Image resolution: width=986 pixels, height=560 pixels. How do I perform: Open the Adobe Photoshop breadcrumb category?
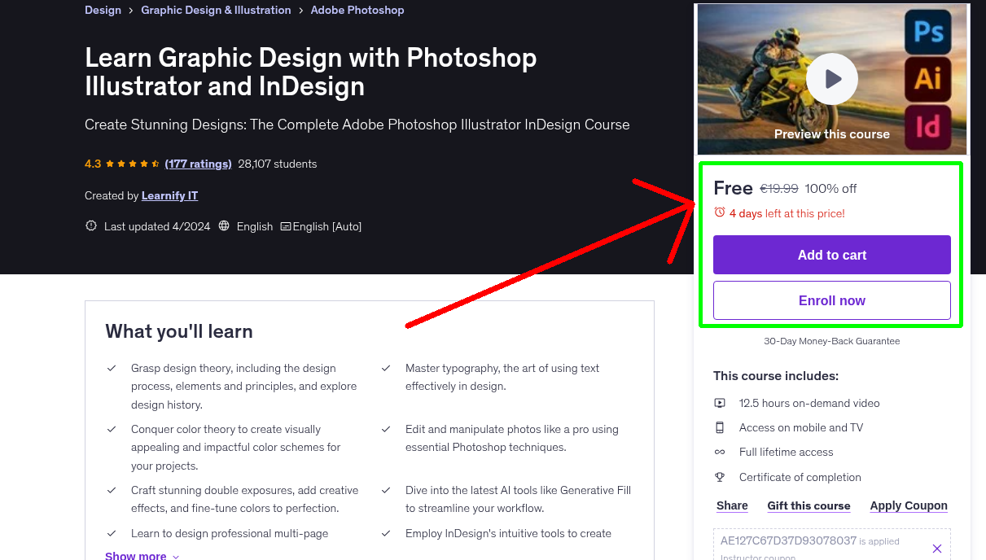(x=357, y=10)
